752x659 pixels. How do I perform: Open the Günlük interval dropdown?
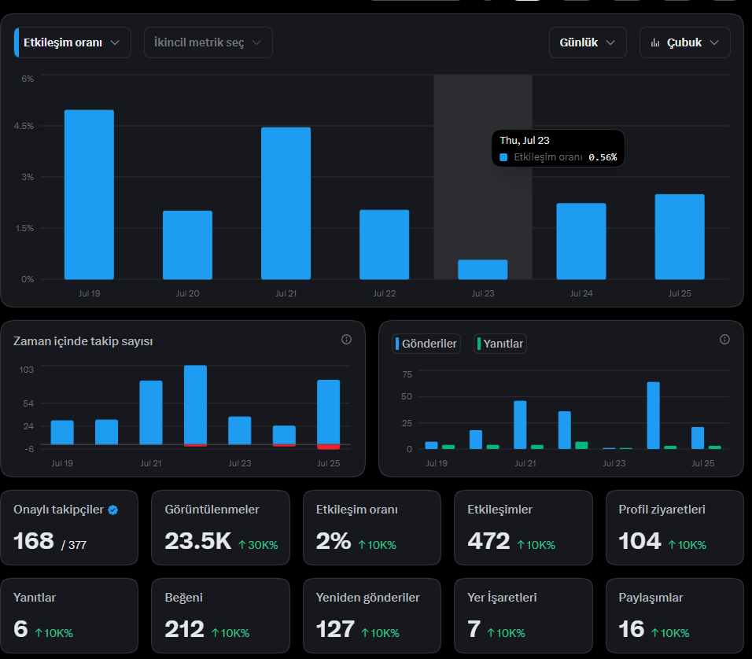(x=588, y=42)
